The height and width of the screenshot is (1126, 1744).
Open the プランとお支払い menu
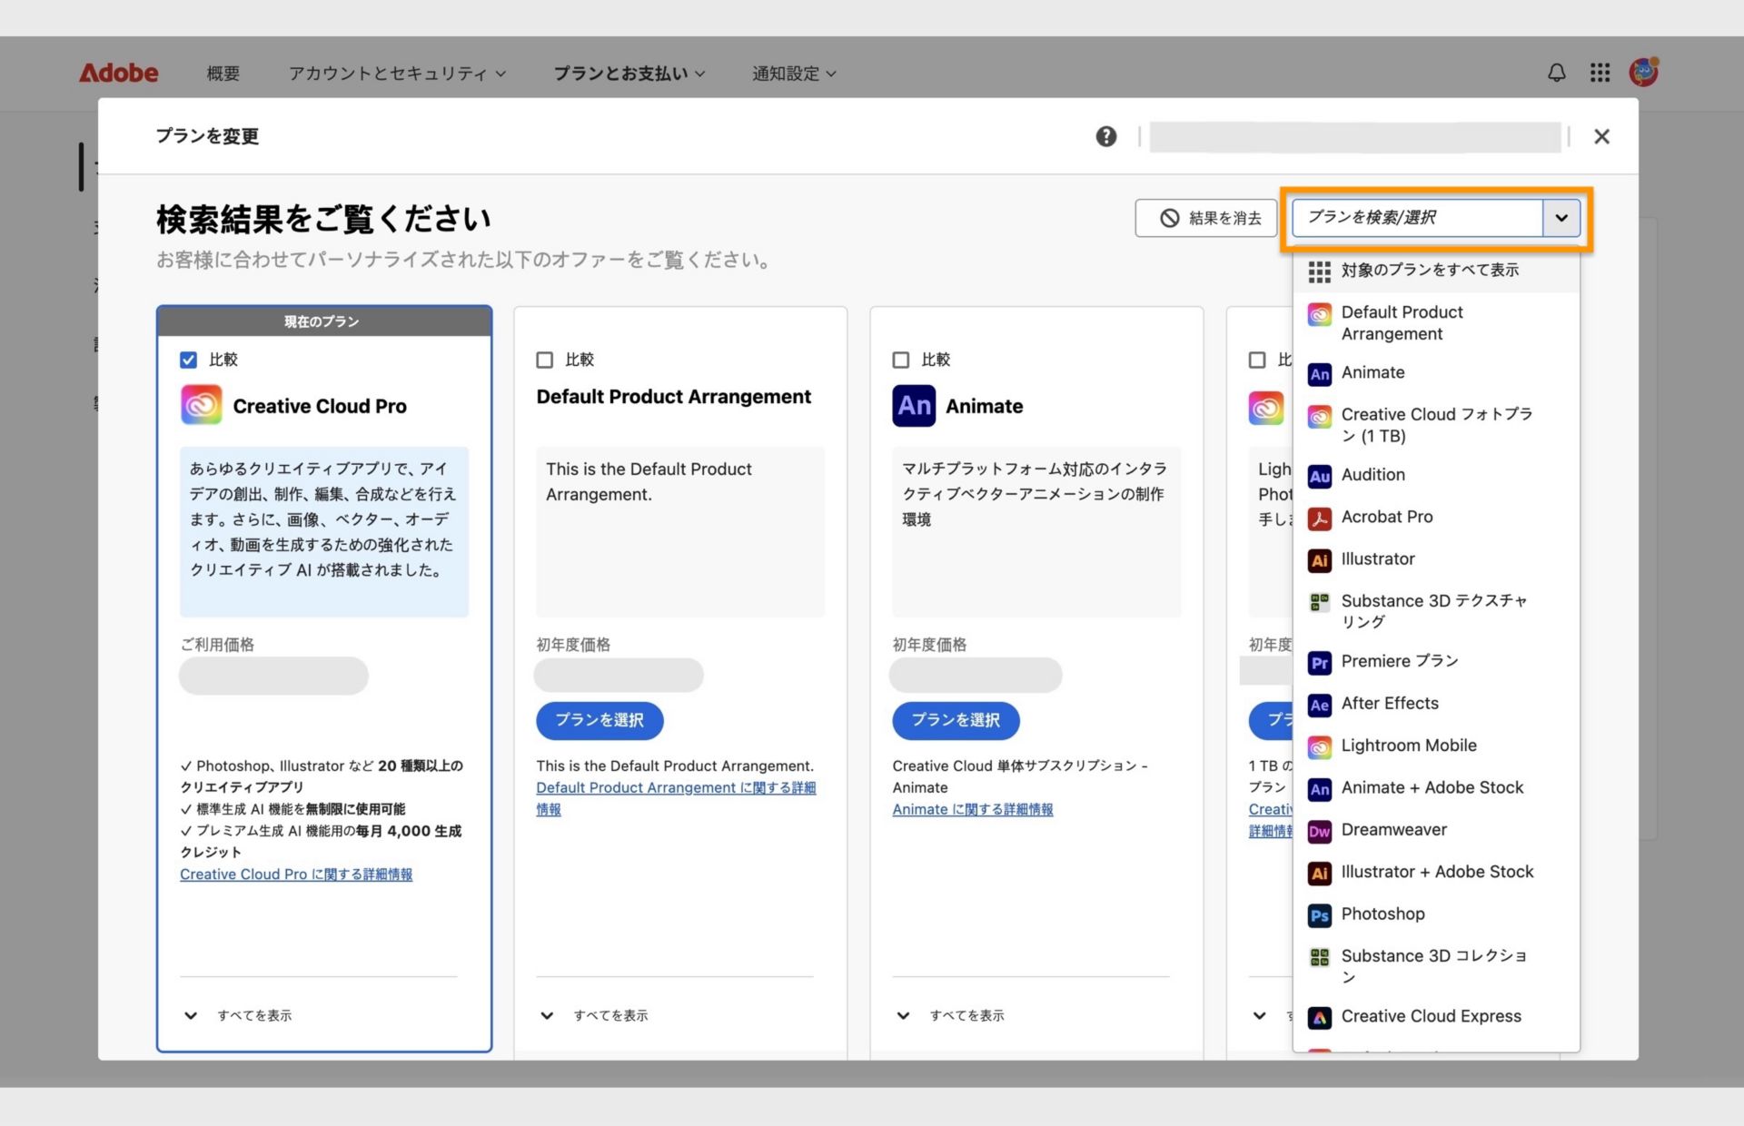(629, 74)
